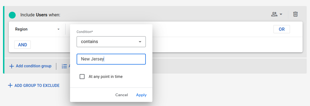The width and height of the screenshot is (310, 106).
Task: Add an AND condition
Action: pyautogui.click(x=23, y=45)
